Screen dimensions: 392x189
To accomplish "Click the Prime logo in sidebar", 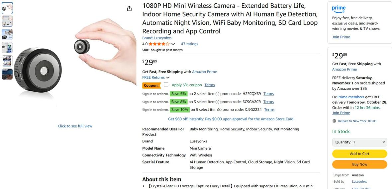I will coord(339,9).
